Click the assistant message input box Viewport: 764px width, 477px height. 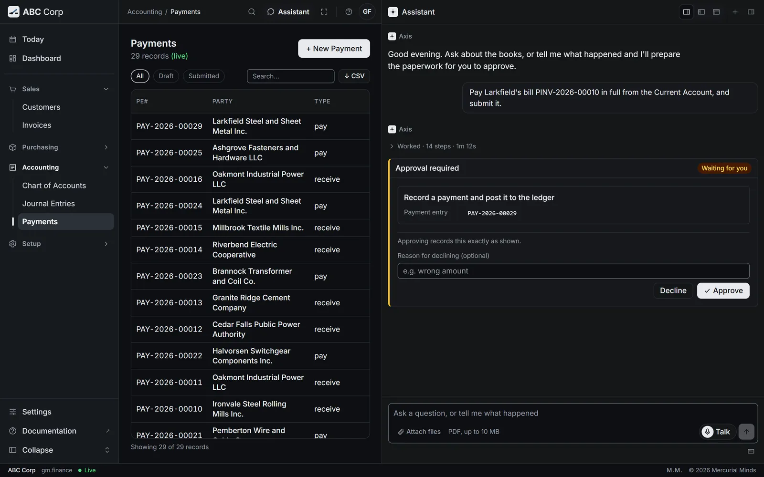tap(573, 414)
